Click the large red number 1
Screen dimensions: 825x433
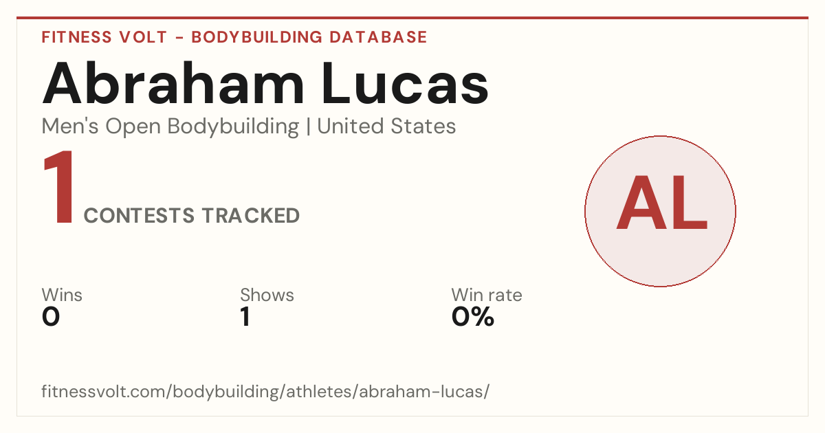(58, 188)
